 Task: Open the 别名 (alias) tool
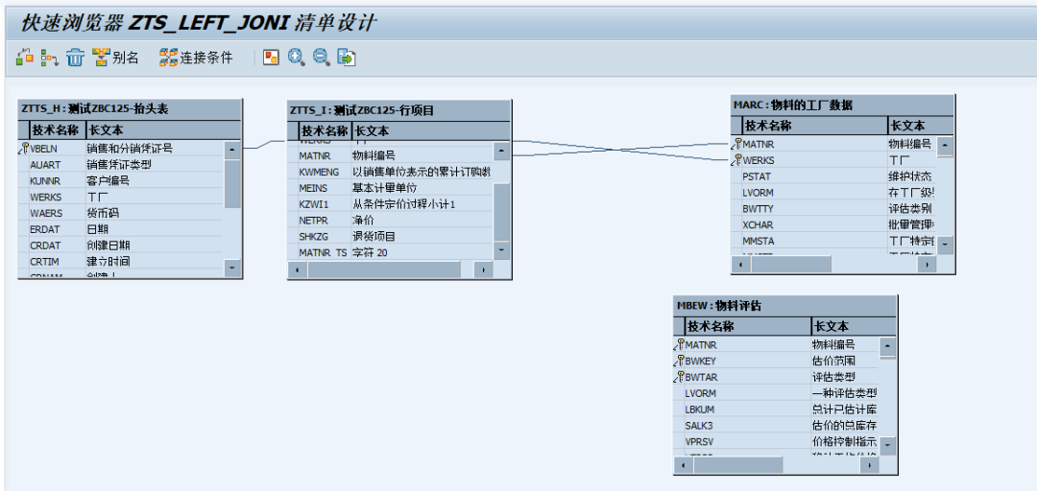pyautogui.click(x=116, y=58)
